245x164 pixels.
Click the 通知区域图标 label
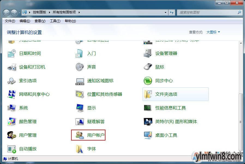point(100,81)
